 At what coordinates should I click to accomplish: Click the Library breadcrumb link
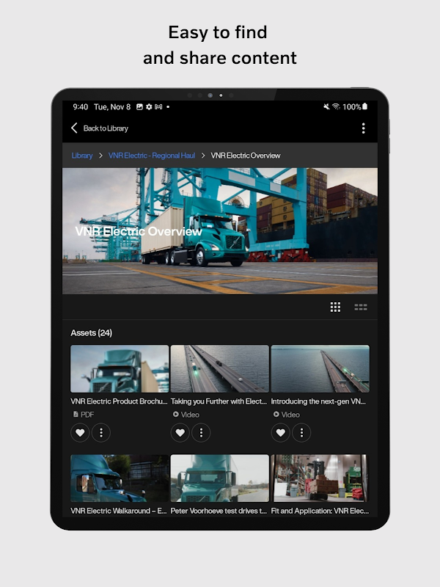(x=82, y=156)
